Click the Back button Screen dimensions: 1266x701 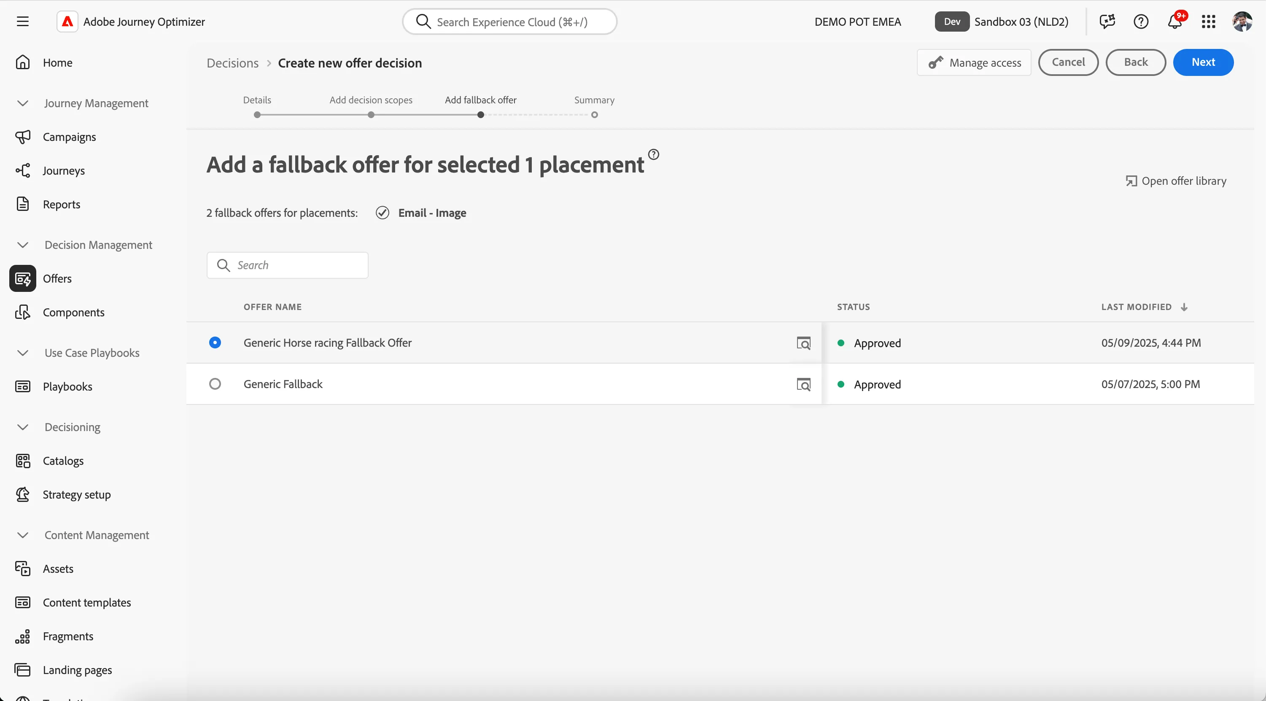coord(1136,62)
